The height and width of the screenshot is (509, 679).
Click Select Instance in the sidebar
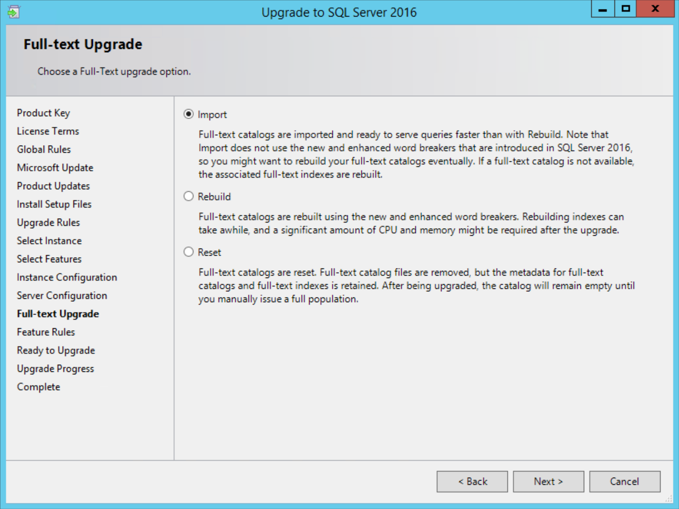(x=49, y=241)
